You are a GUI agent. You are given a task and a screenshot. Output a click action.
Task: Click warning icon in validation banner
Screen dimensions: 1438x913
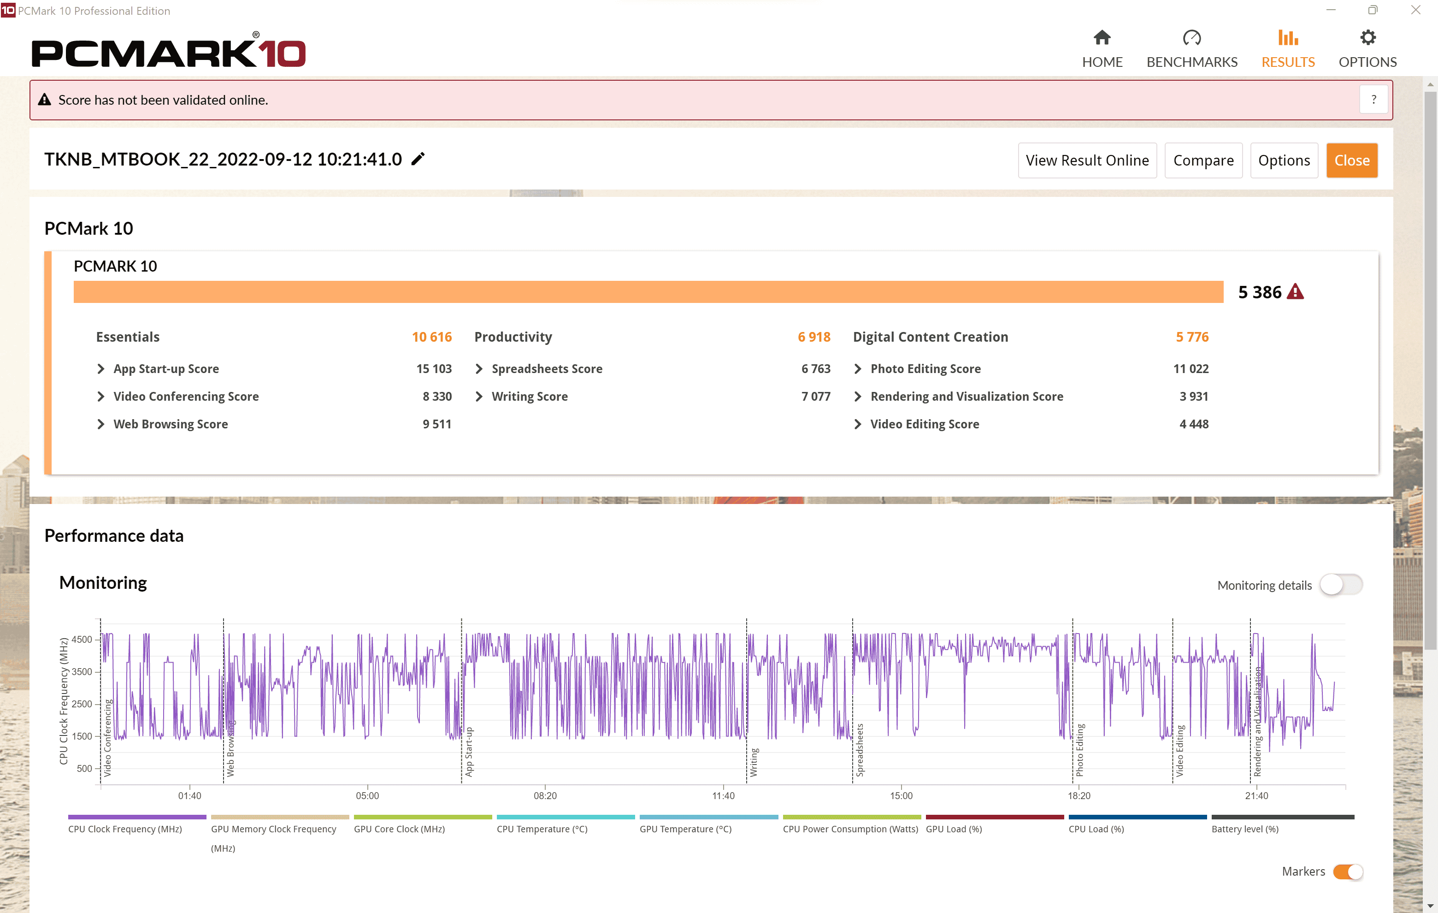tap(45, 100)
